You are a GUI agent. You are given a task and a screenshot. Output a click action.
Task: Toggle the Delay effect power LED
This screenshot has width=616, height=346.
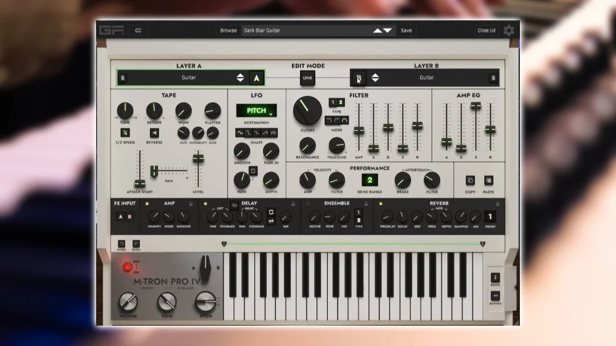pyautogui.click(x=205, y=204)
